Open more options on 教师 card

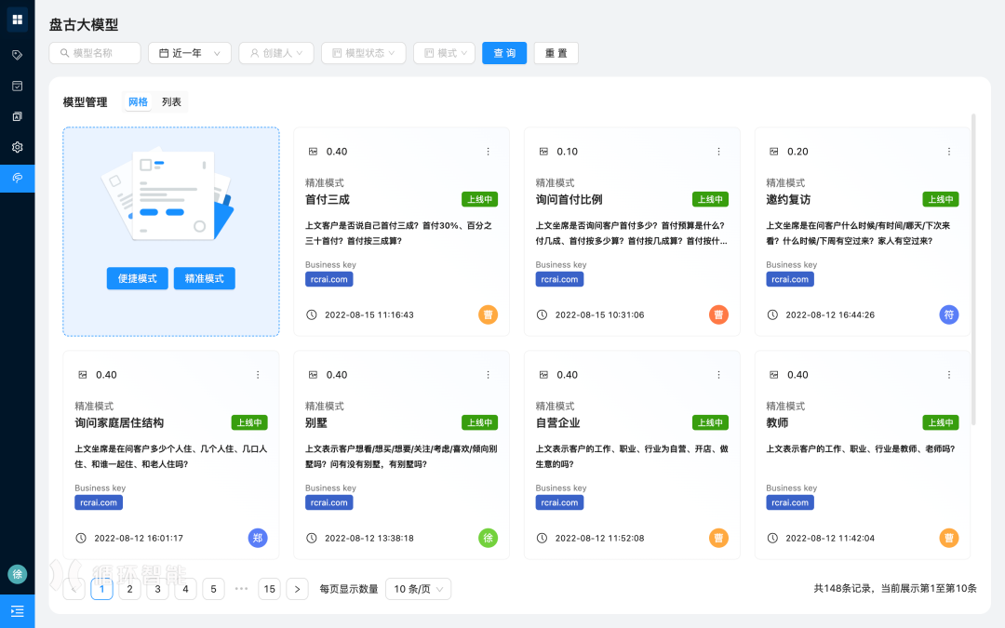[949, 375]
